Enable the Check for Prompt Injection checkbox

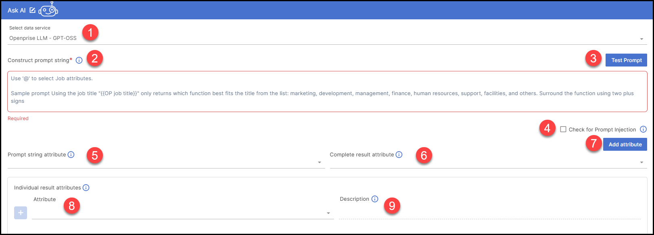tap(563, 129)
